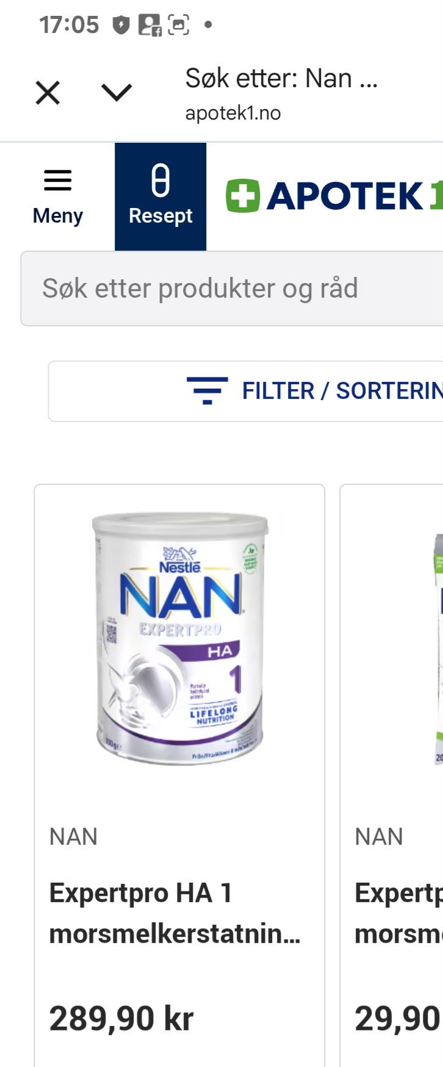Screen dimensions: 443x1067
Task: Select the NAN brand label on first product
Action: 73,836
